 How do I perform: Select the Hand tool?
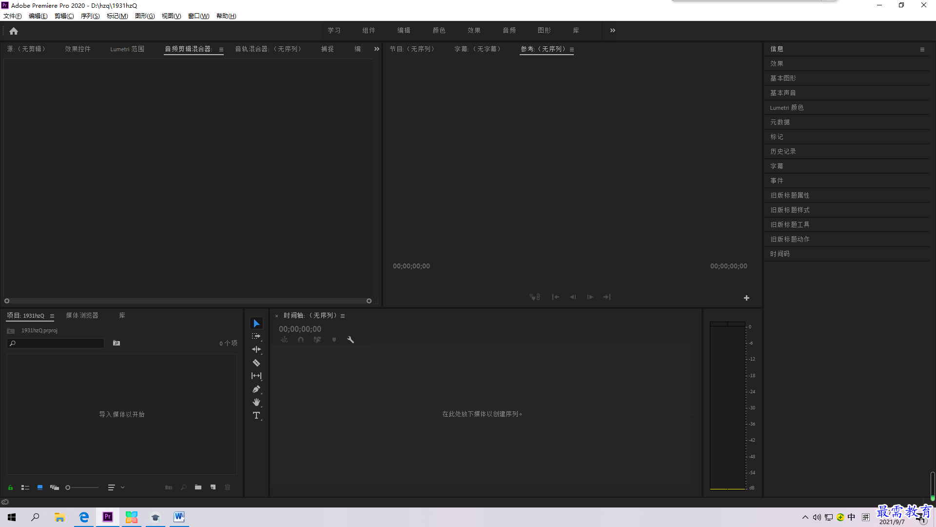(x=256, y=403)
